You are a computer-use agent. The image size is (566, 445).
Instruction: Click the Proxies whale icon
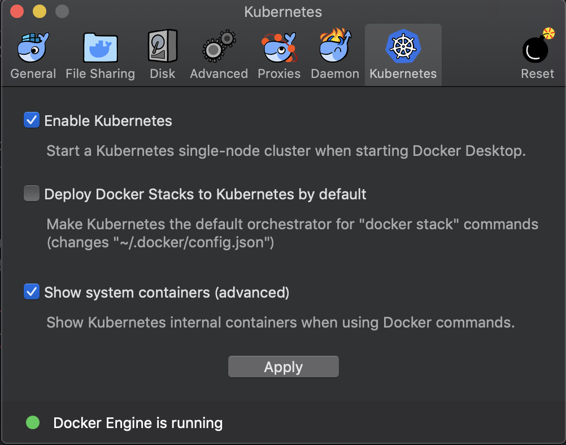click(279, 47)
